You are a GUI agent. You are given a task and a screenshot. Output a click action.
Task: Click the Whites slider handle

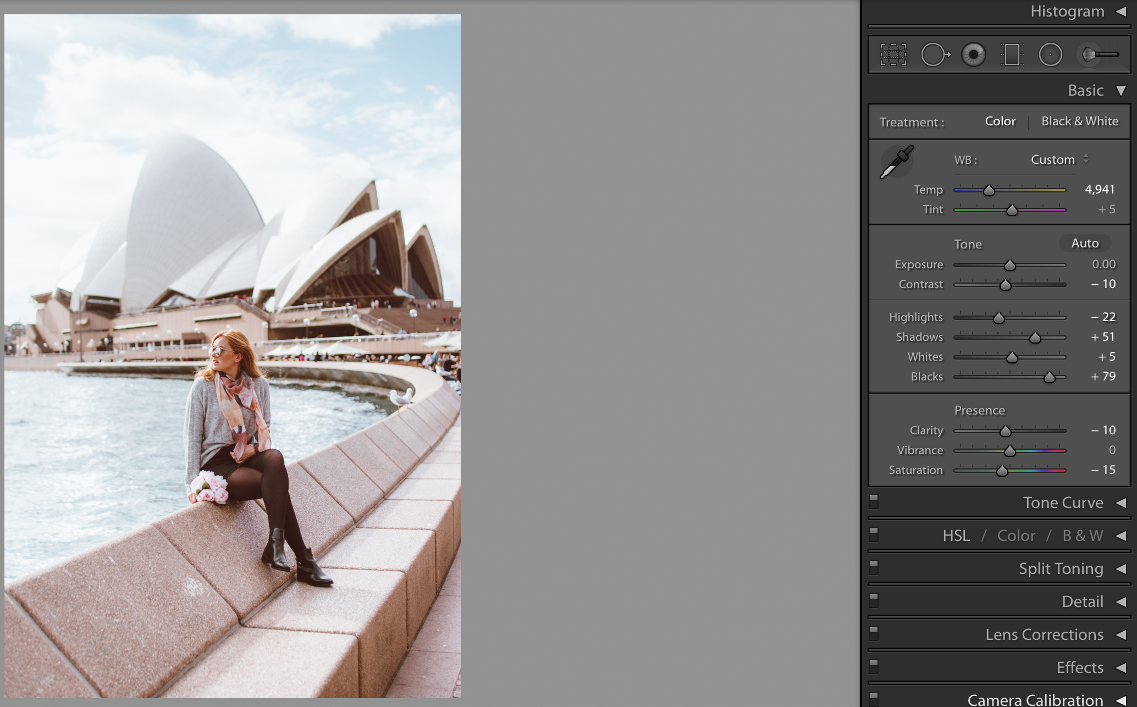[x=1012, y=357]
